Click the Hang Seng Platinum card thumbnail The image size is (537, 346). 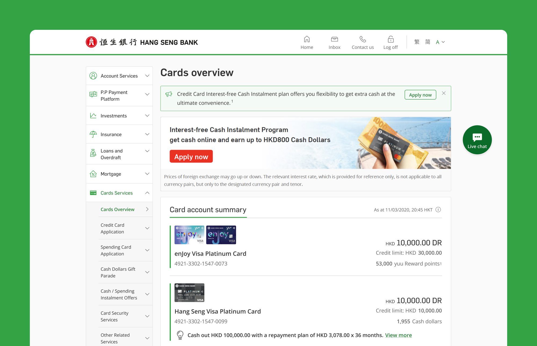click(x=189, y=293)
